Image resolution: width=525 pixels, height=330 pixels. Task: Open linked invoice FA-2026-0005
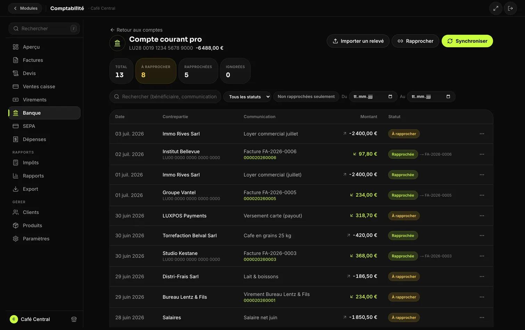(x=435, y=195)
